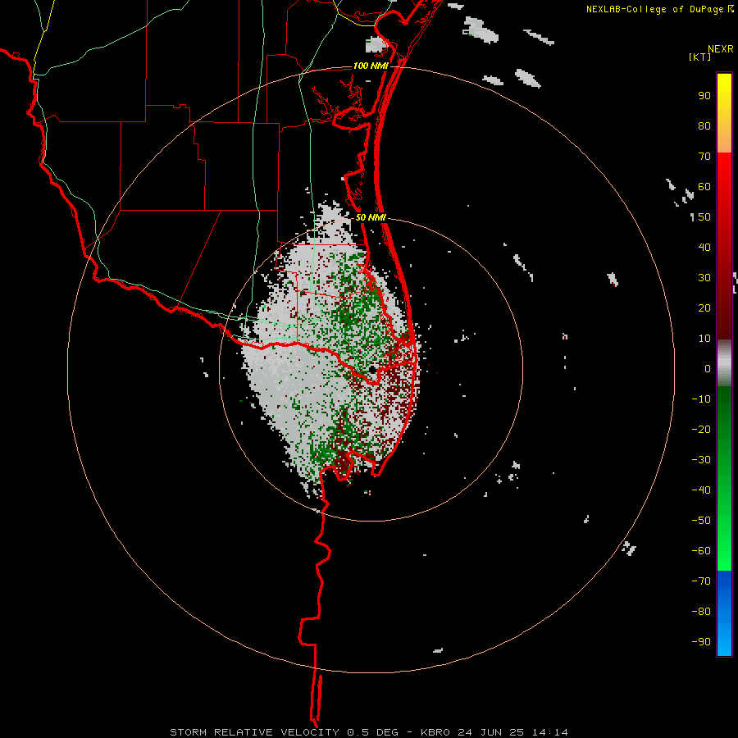Click the -80 value on velocity scale
This screenshot has width=738, height=738.
pyautogui.click(x=701, y=612)
